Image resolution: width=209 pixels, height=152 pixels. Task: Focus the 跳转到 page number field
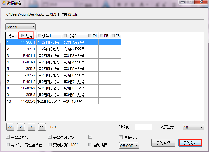point(143,127)
